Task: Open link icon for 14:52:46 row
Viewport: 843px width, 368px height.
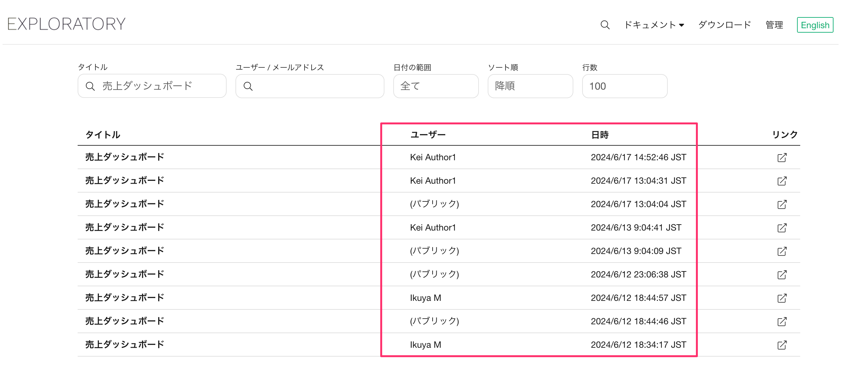Action: pos(782,158)
